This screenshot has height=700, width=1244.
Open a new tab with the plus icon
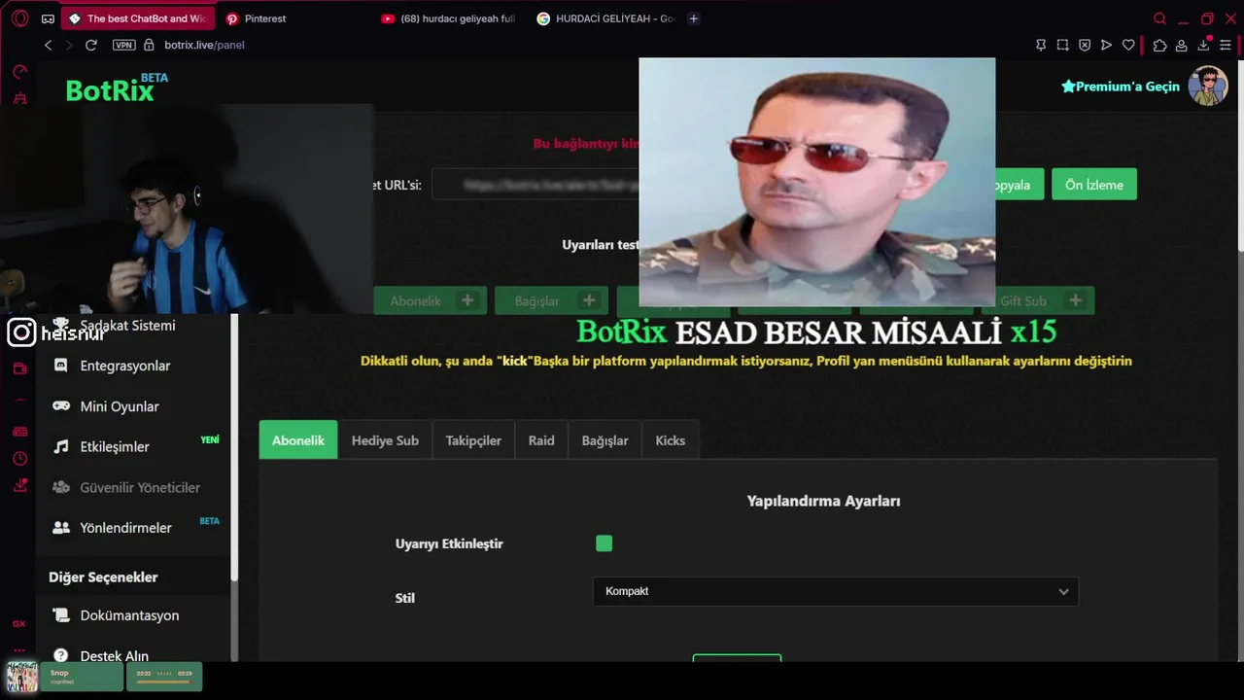click(x=693, y=18)
